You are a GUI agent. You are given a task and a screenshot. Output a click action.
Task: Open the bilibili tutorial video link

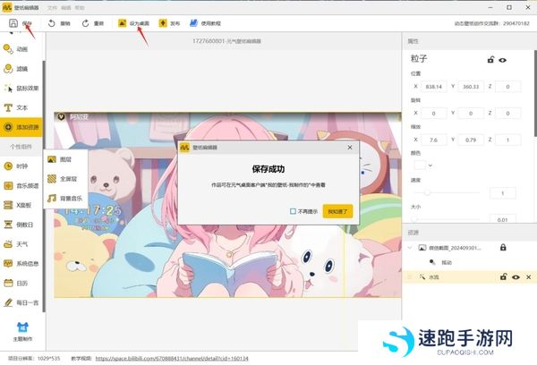(x=172, y=359)
